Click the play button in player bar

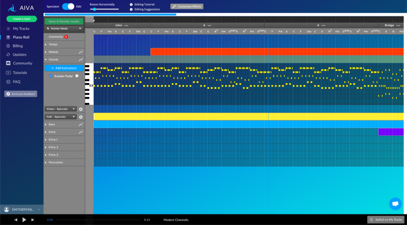click(x=24, y=220)
